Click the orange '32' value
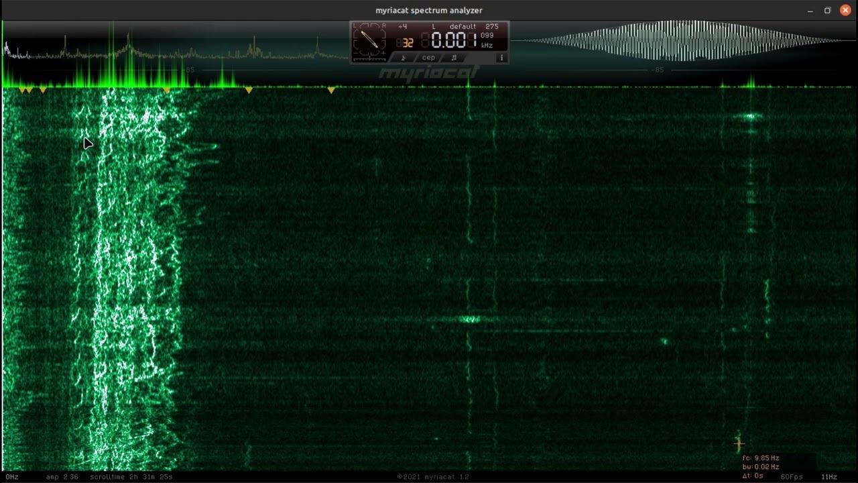This screenshot has width=858, height=483. coord(408,43)
